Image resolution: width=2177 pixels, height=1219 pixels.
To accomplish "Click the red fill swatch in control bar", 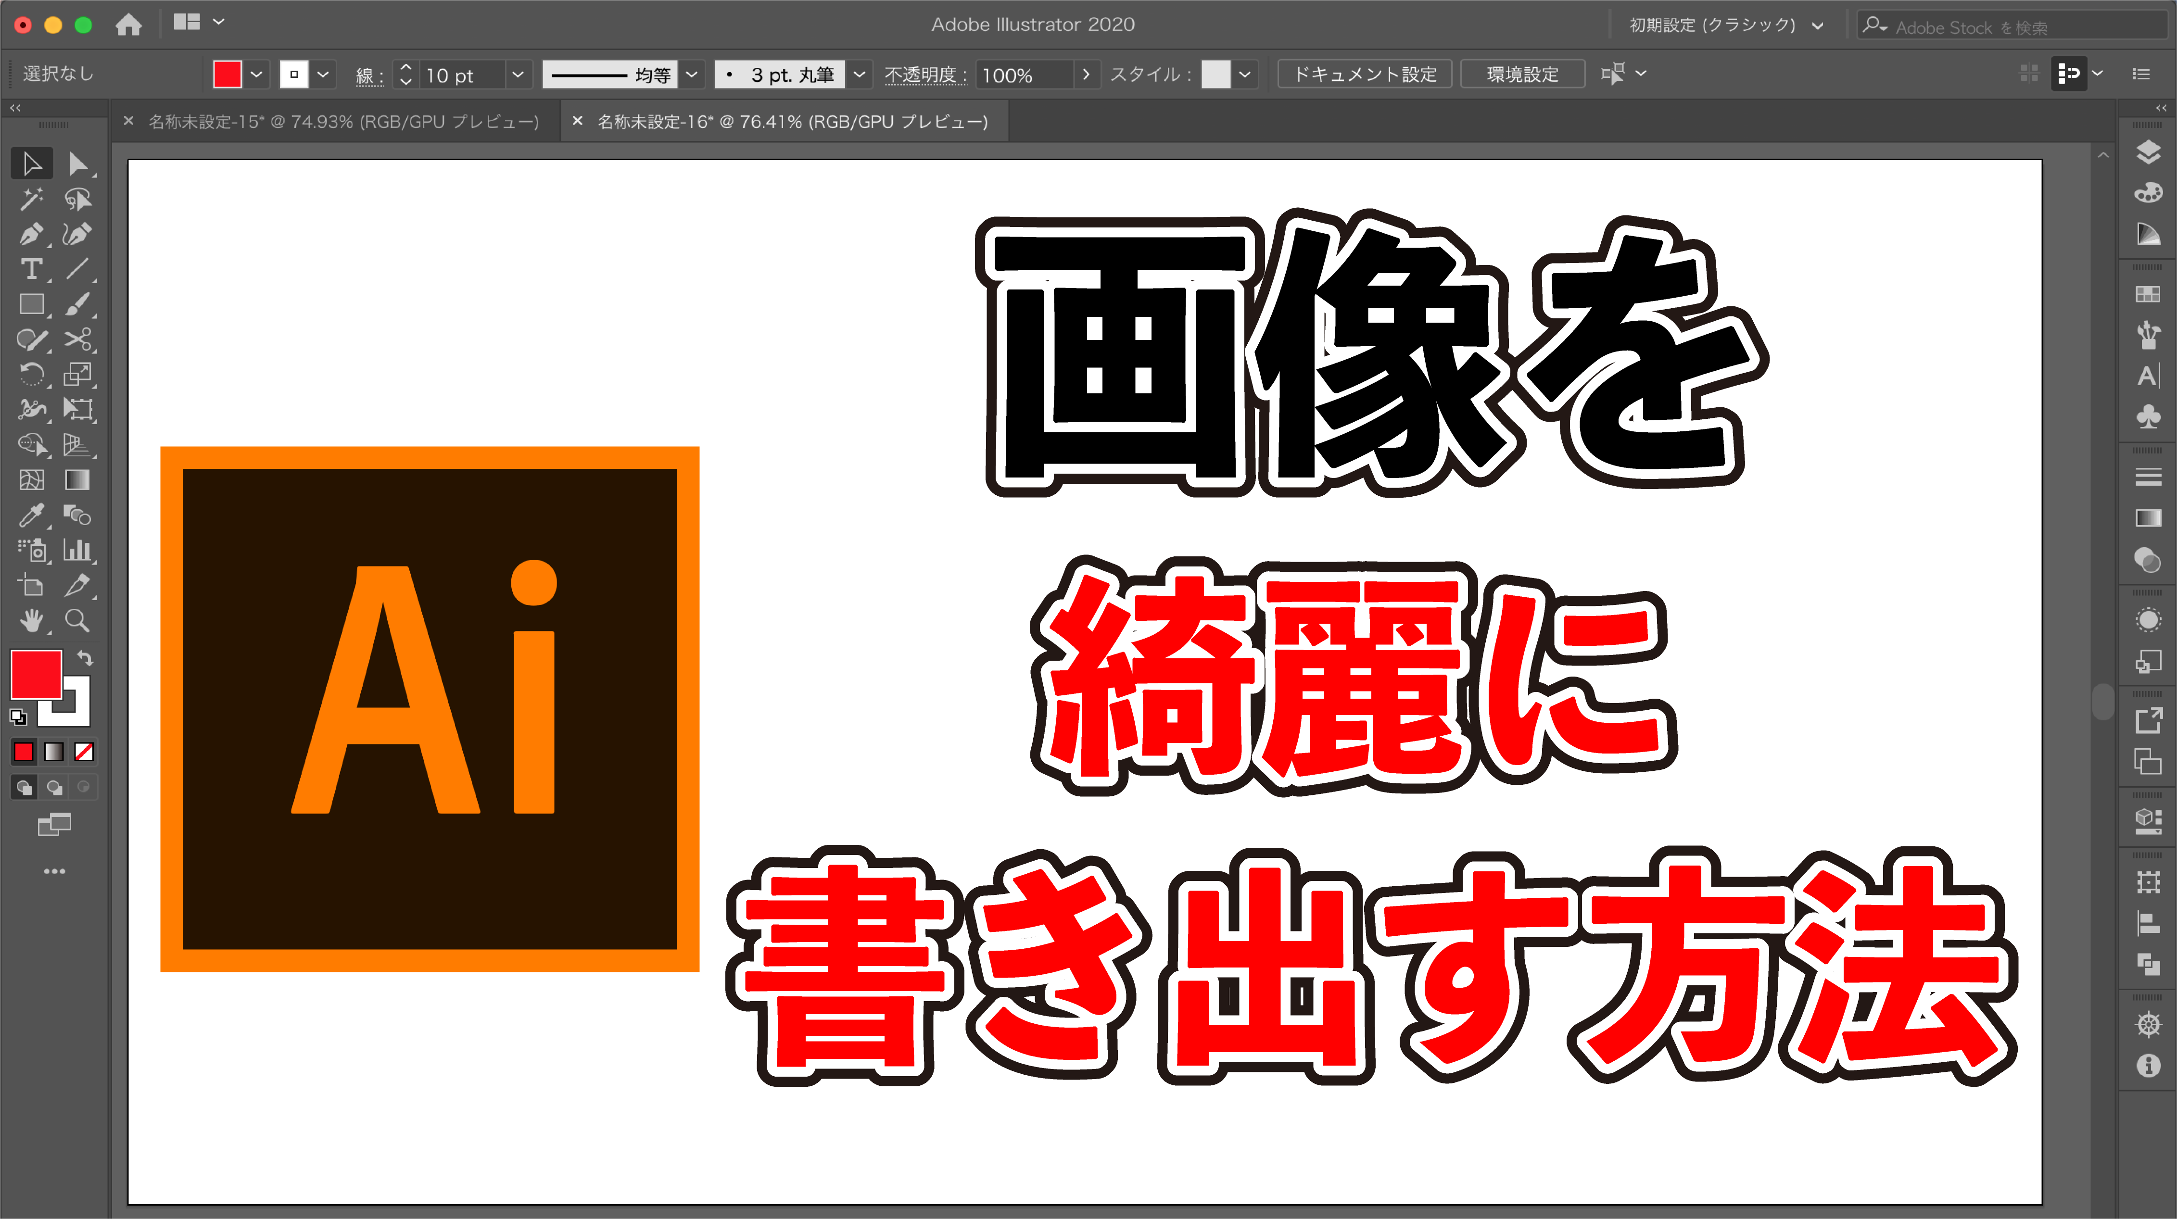I will click(x=228, y=75).
